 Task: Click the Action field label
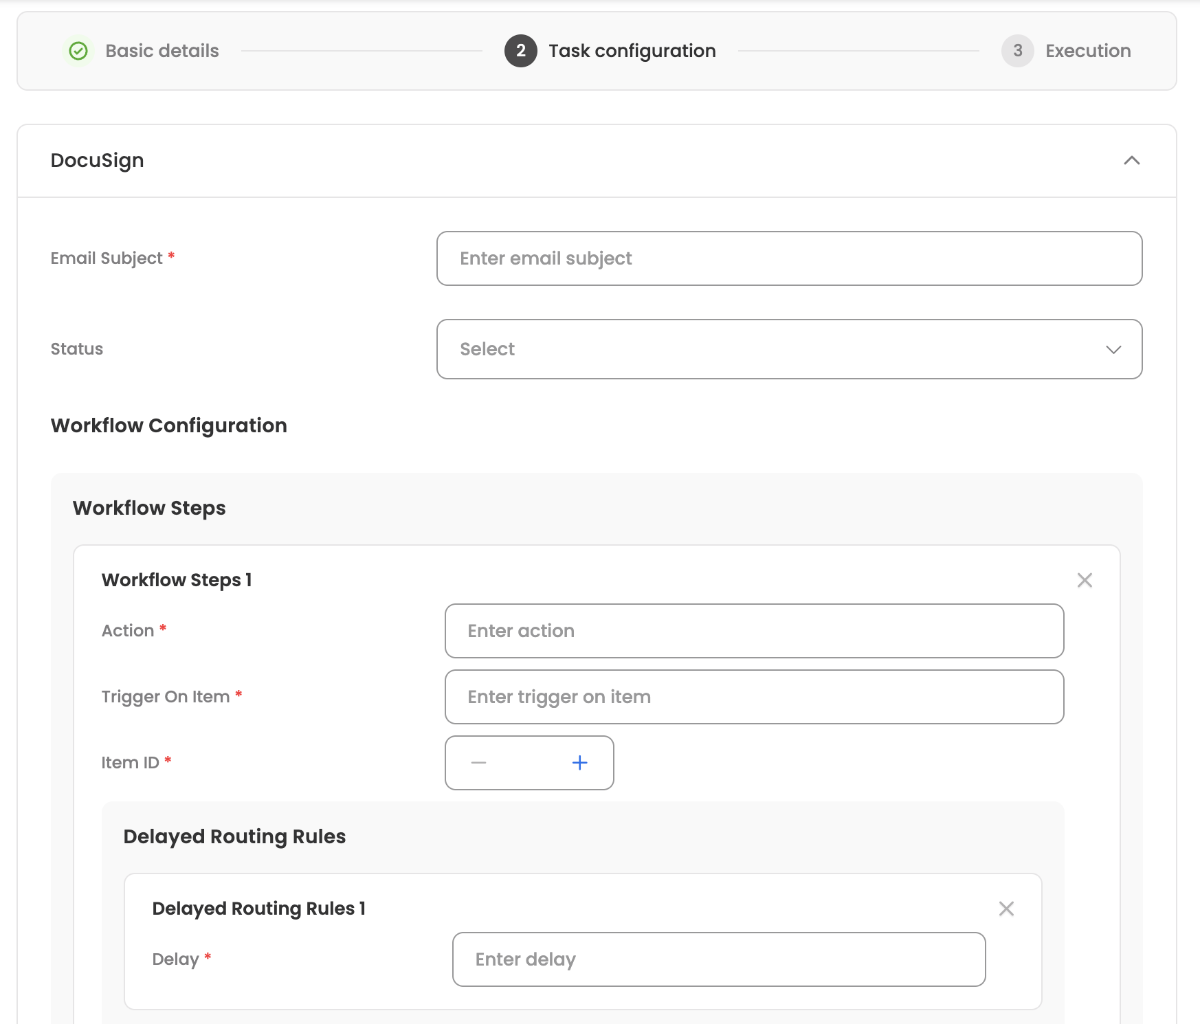click(128, 631)
